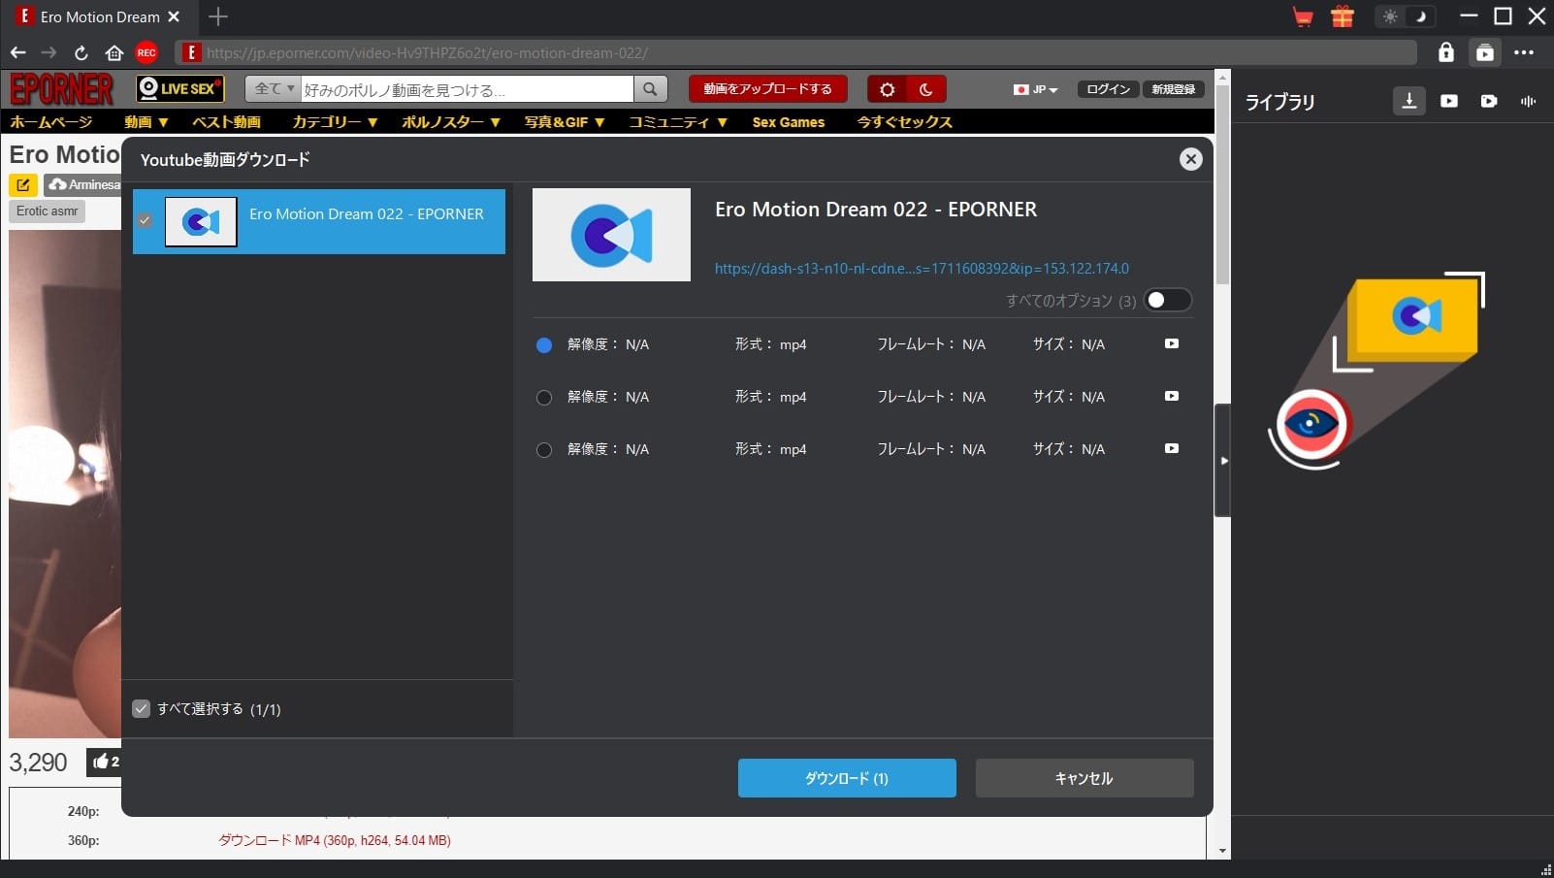
Task: Switch to dark theme moon icon in title bar
Action: 1420,16
